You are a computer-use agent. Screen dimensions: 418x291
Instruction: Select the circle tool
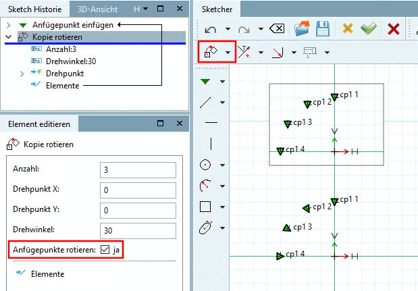pos(205,165)
